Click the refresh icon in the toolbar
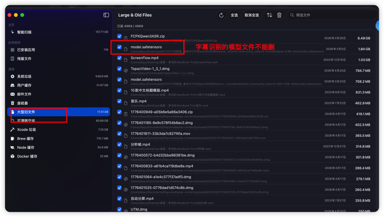Image resolution: width=384 pixels, height=217 pixels. click(221, 15)
